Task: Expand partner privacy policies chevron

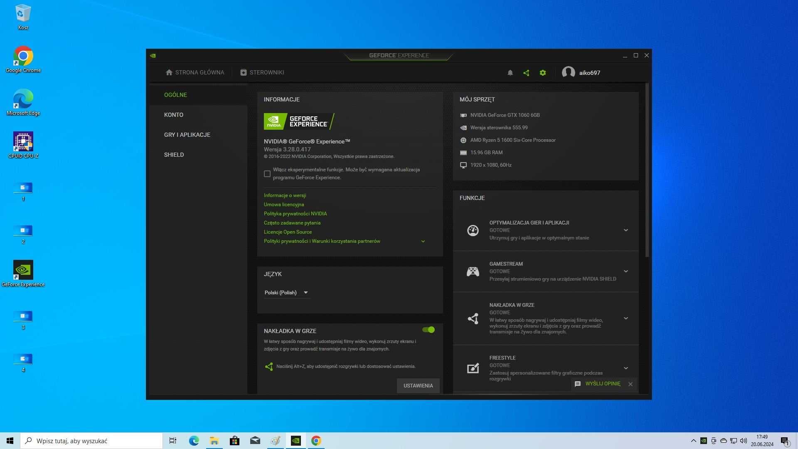Action: coord(423,242)
